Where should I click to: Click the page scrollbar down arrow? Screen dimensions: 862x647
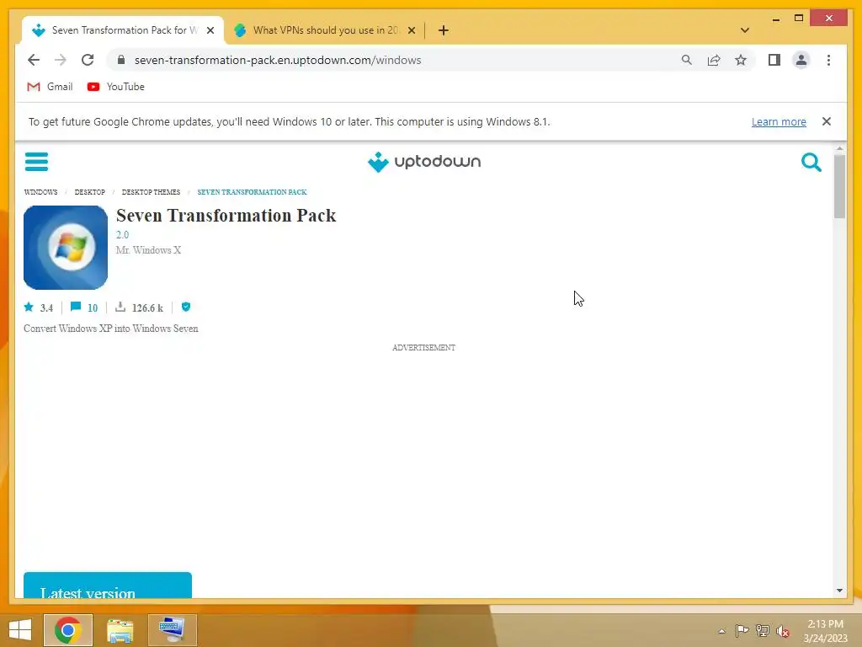[x=839, y=591]
